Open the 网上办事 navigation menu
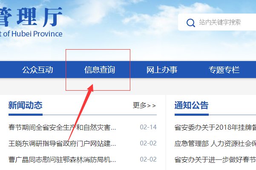Screen dimensions: 256x170 pyautogui.click(x=161, y=70)
